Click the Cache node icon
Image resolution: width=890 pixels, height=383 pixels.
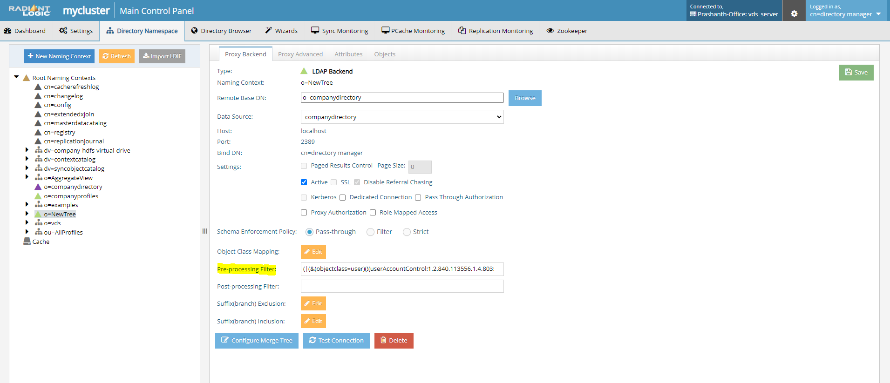[27, 241]
